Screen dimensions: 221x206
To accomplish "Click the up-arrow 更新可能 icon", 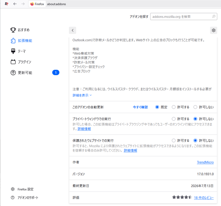I will pos(13,73).
